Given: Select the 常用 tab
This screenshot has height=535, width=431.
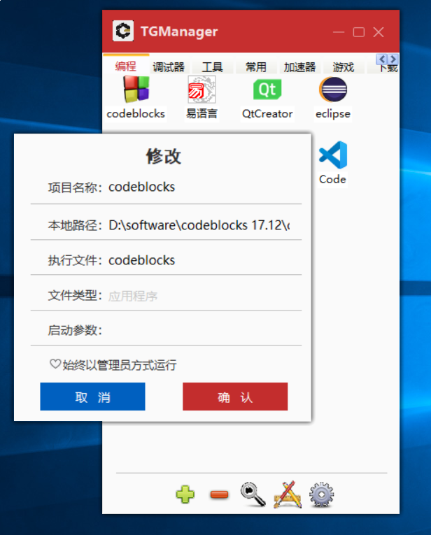Looking at the screenshot, I should 256,67.
